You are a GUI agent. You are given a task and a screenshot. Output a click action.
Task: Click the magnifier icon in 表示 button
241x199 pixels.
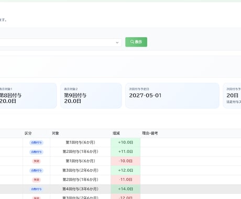point(132,42)
